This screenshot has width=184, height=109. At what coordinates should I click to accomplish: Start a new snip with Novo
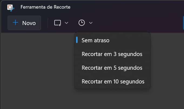tap(24, 23)
